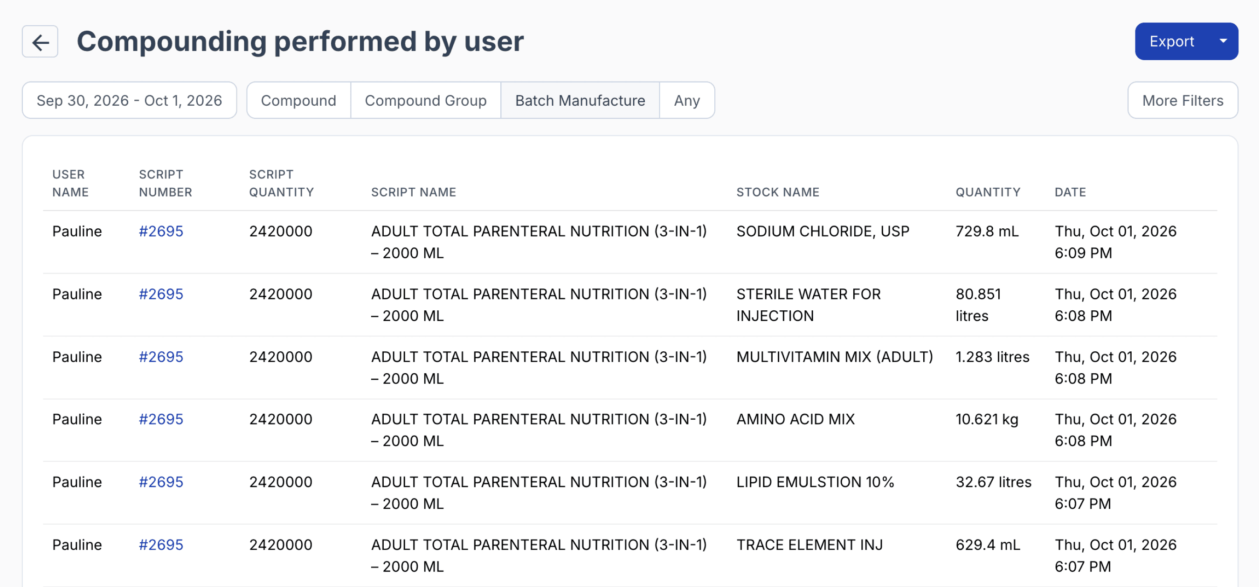Screen dimensions: 1259x587
Task: Click the Compounding performed by user heading
Action: point(300,41)
